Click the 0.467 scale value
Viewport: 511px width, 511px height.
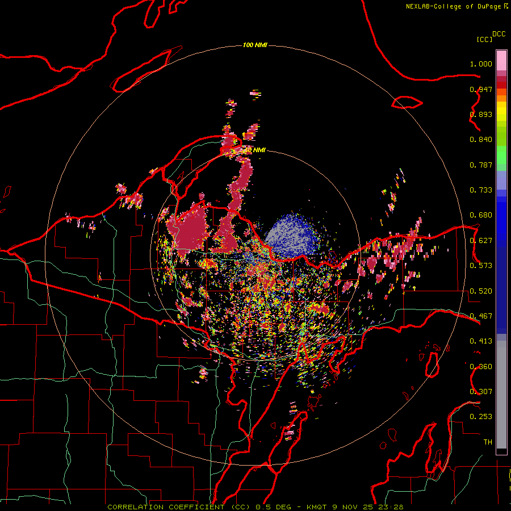coord(481,316)
